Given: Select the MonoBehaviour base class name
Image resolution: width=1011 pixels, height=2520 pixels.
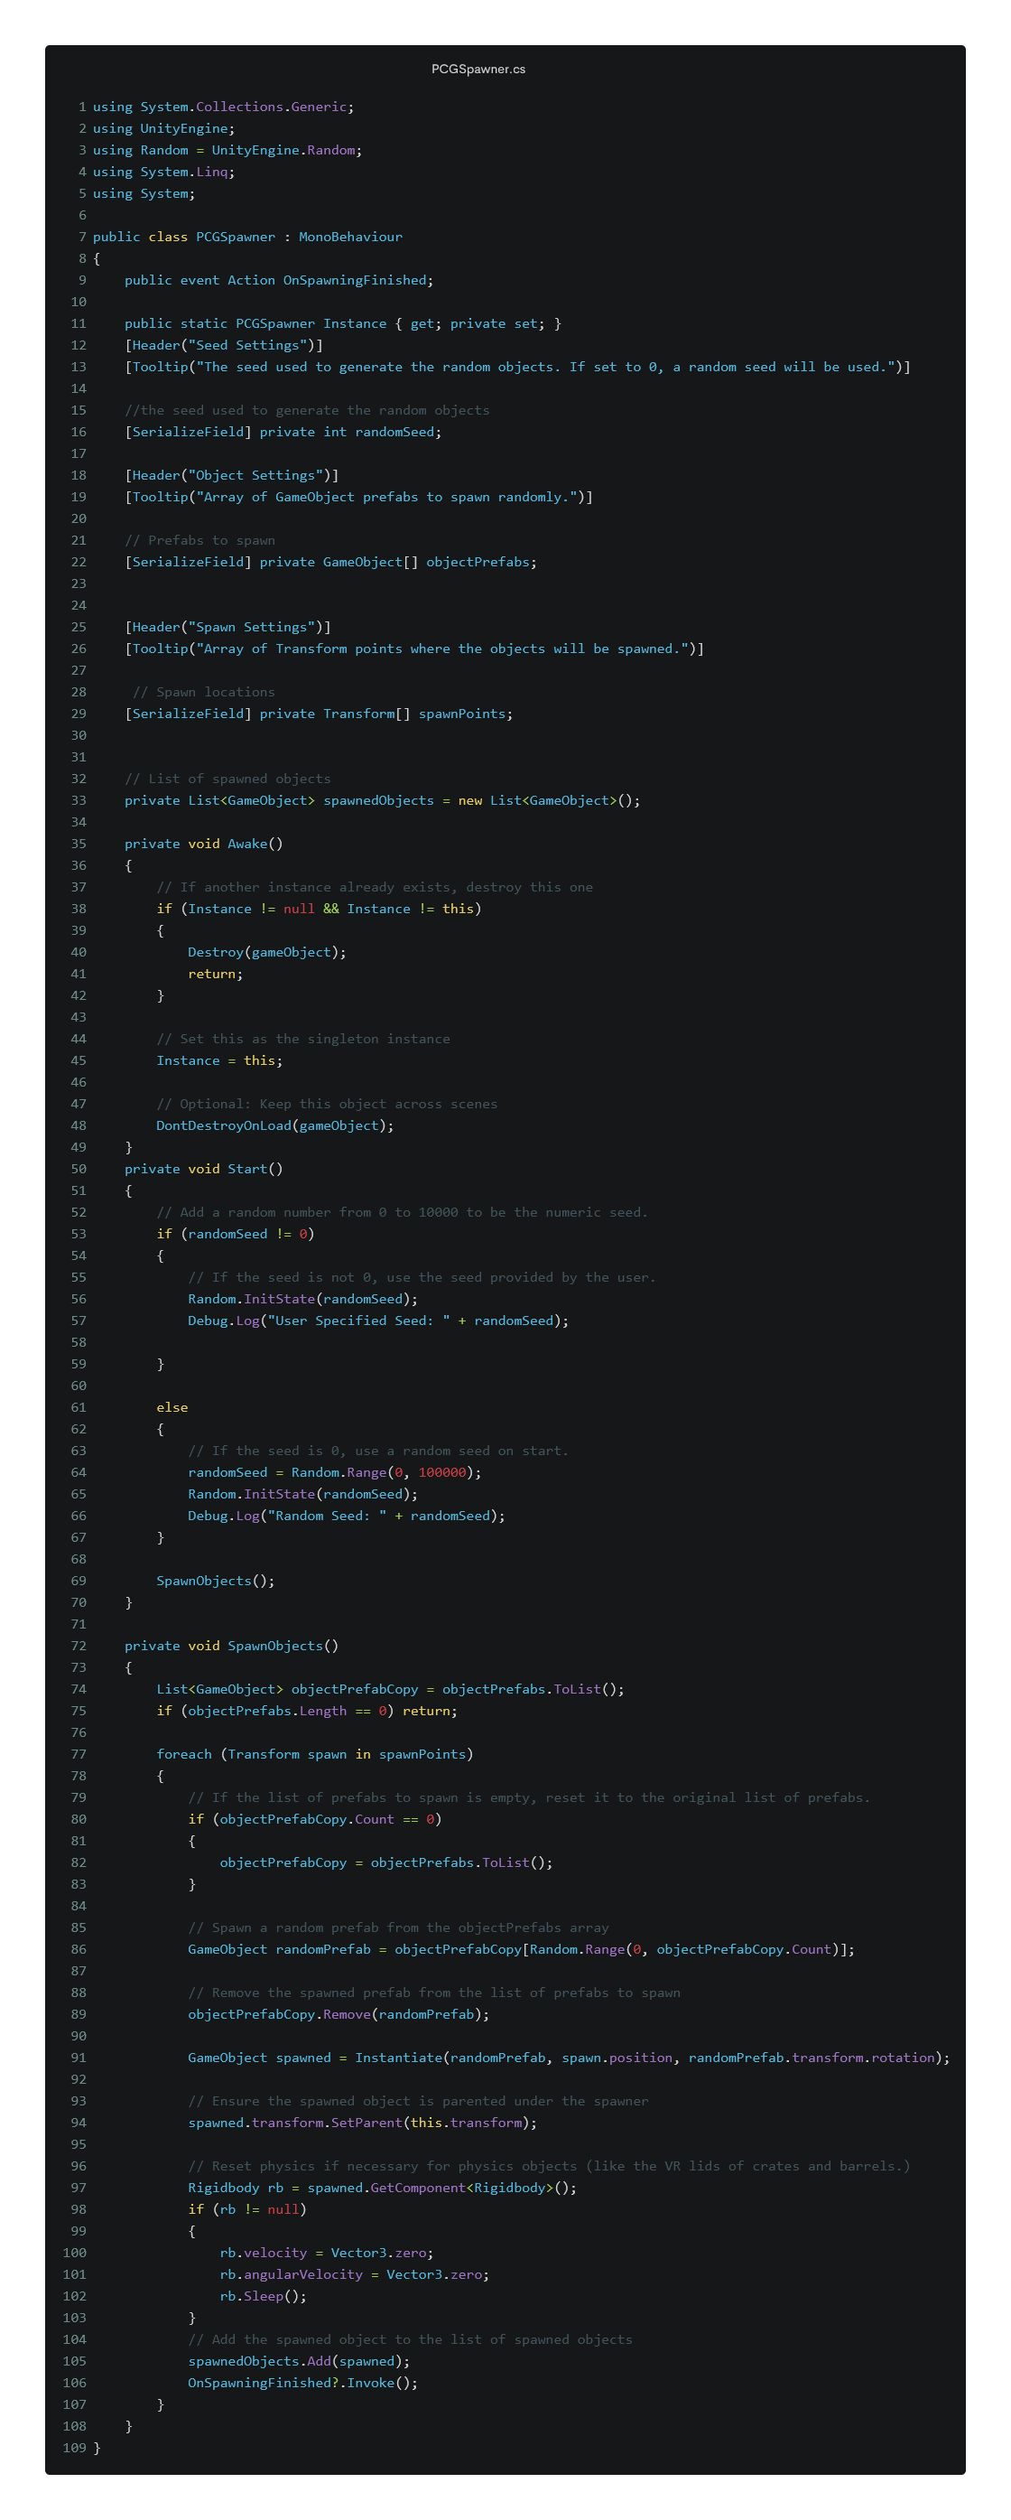Looking at the screenshot, I should click(x=350, y=237).
